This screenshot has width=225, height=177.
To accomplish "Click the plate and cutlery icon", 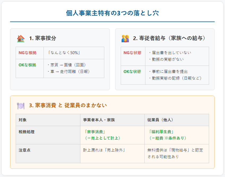I will pos(21,106).
